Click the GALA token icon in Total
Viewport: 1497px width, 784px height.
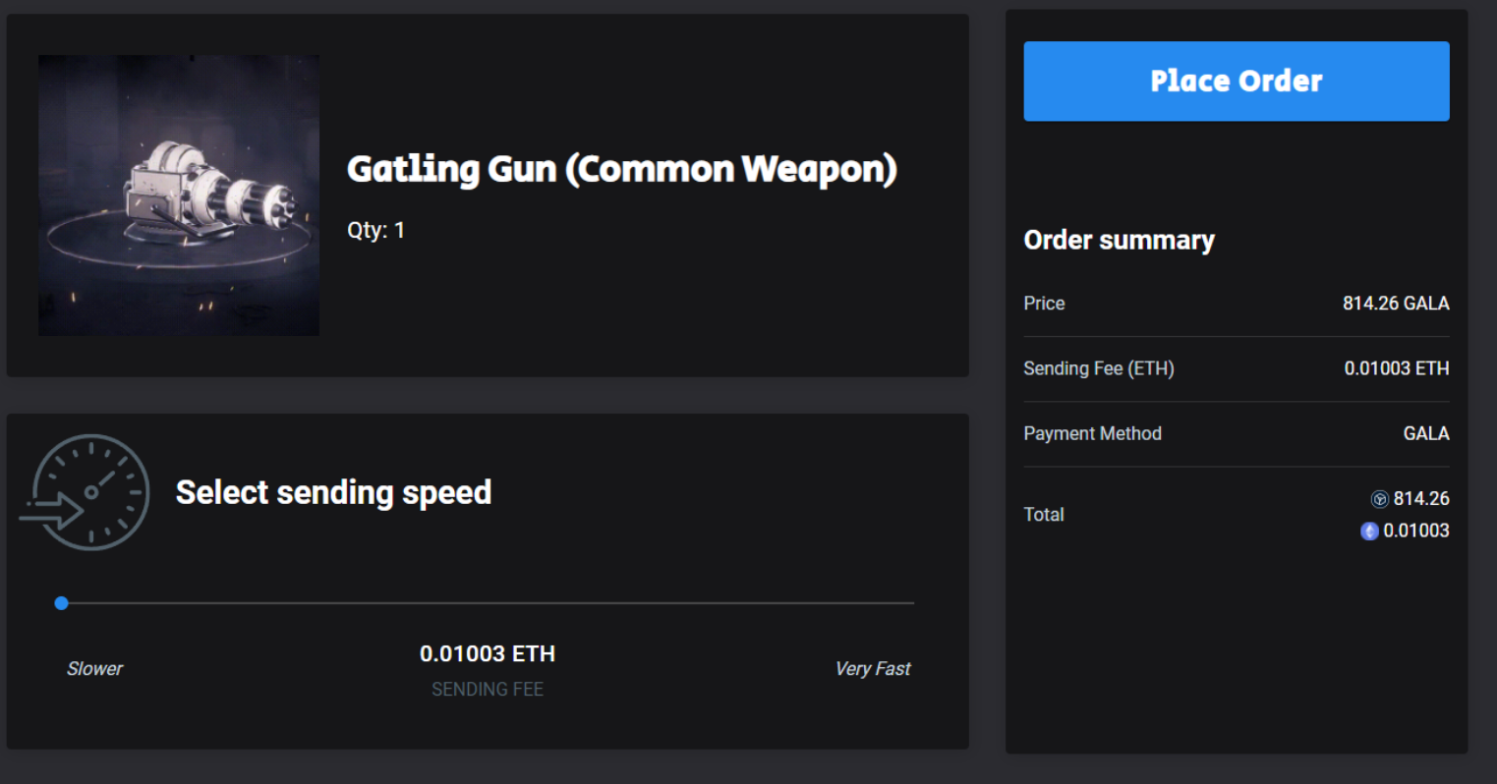pyautogui.click(x=1379, y=499)
